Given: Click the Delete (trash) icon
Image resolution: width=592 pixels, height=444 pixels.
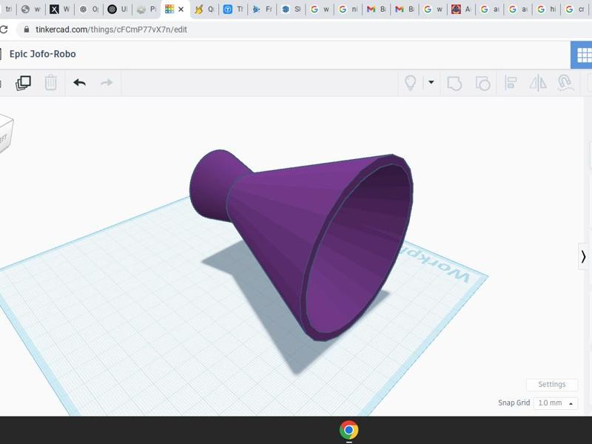Looking at the screenshot, I should [49, 83].
